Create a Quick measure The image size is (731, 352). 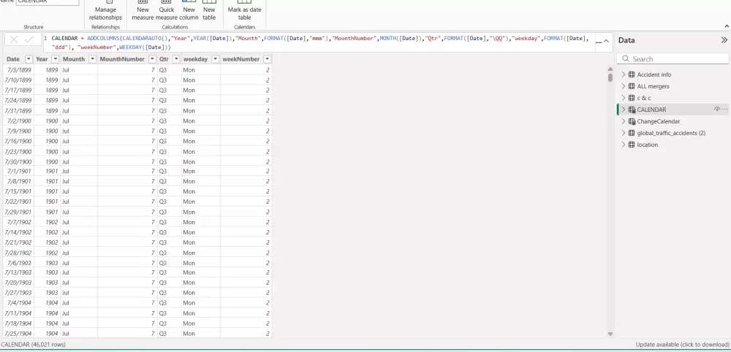click(167, 11)
